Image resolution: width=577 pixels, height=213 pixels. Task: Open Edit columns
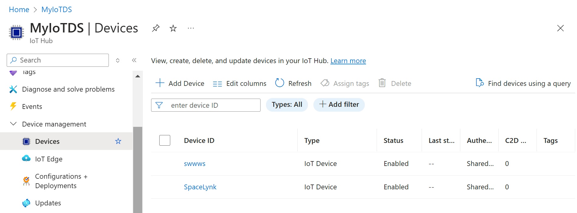[240, 83]
